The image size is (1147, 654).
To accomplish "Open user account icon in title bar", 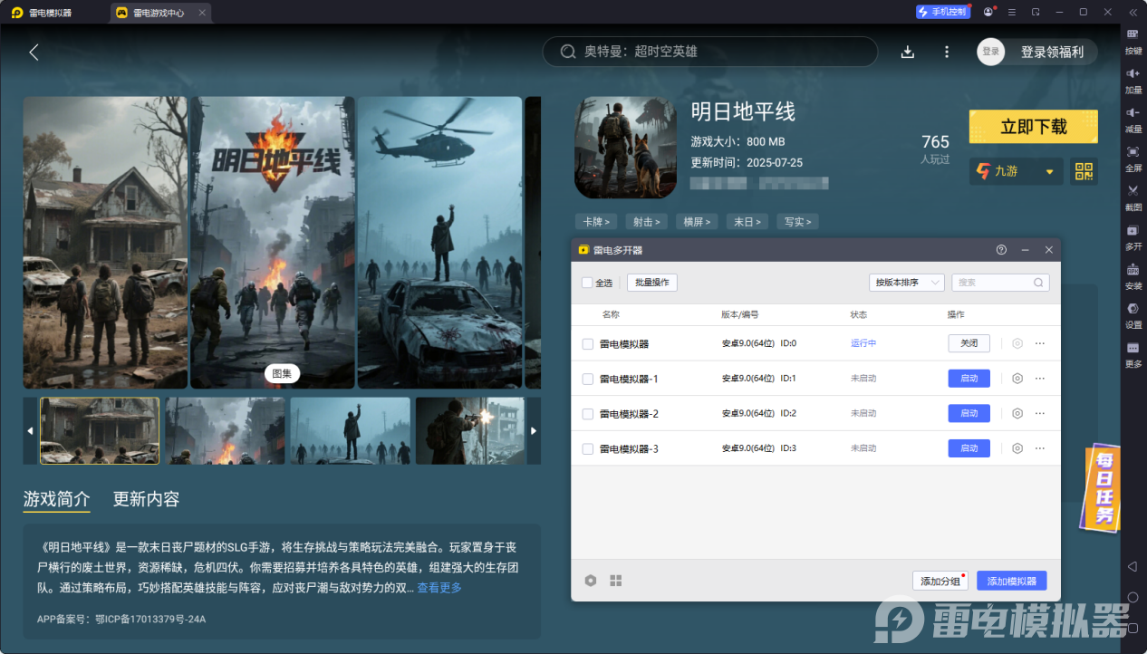I will pos(988,12).
